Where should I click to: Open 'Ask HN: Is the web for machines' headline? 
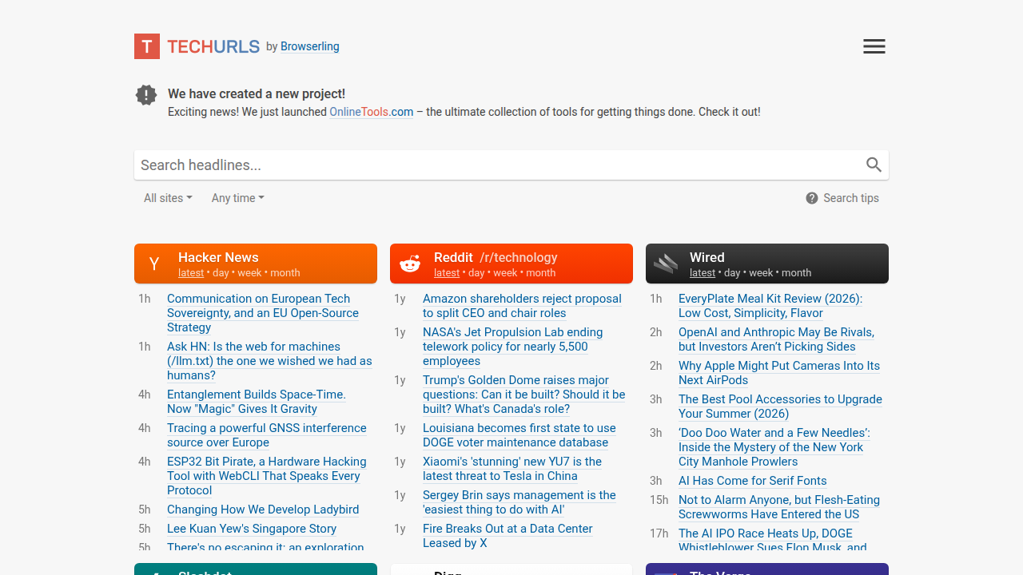(x=269, y=361)
